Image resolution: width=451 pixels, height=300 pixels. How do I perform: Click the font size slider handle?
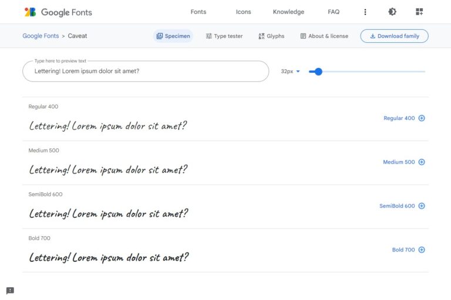(x=318, y=71)
